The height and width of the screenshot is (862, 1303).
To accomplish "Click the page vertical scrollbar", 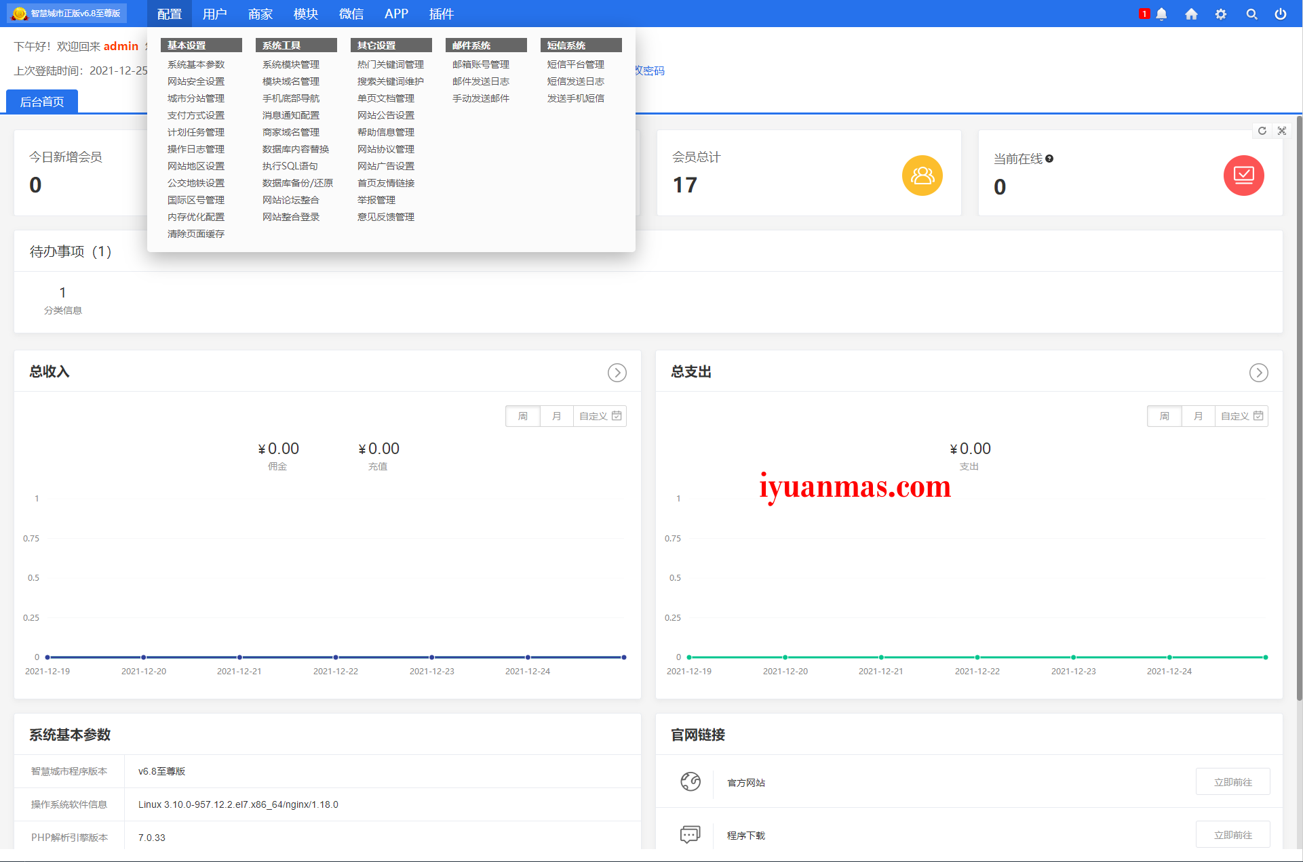I will 1299,407.
